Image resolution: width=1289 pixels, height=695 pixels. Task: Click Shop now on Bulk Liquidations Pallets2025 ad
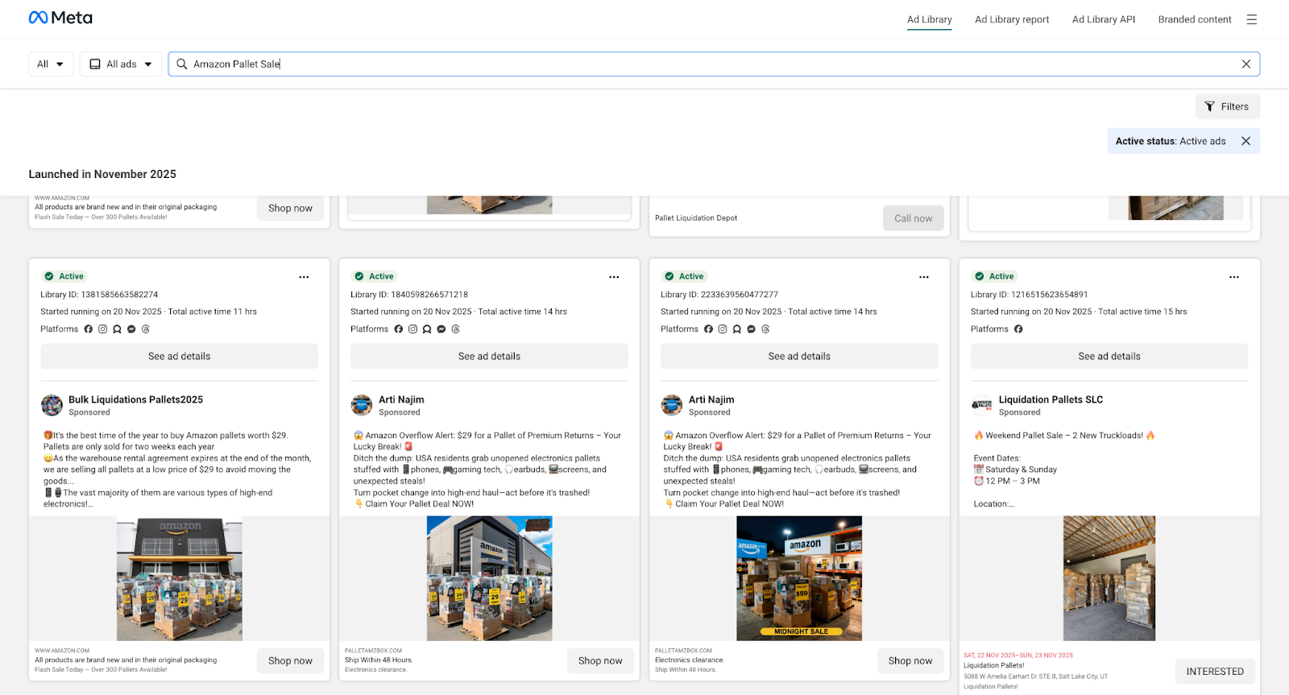(x=290, y=661)
